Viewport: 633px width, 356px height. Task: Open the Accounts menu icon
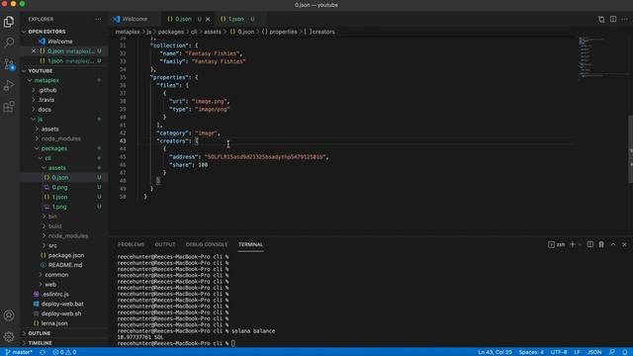coord(9,315)
